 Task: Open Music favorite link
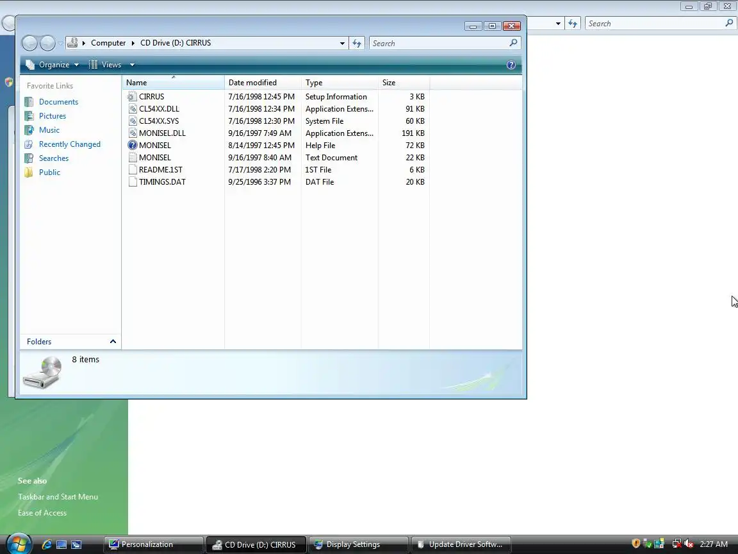coord(49,130)
